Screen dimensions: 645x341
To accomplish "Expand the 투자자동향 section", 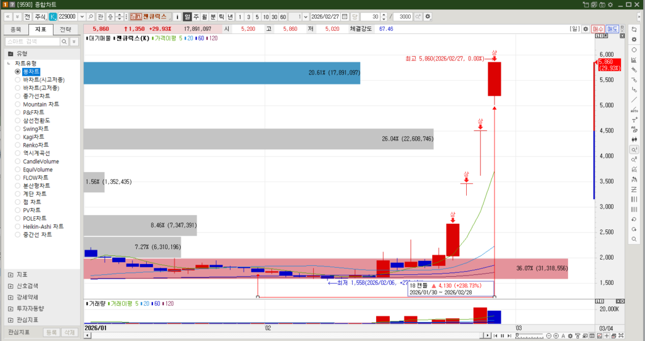I will [x=11, y=308].
